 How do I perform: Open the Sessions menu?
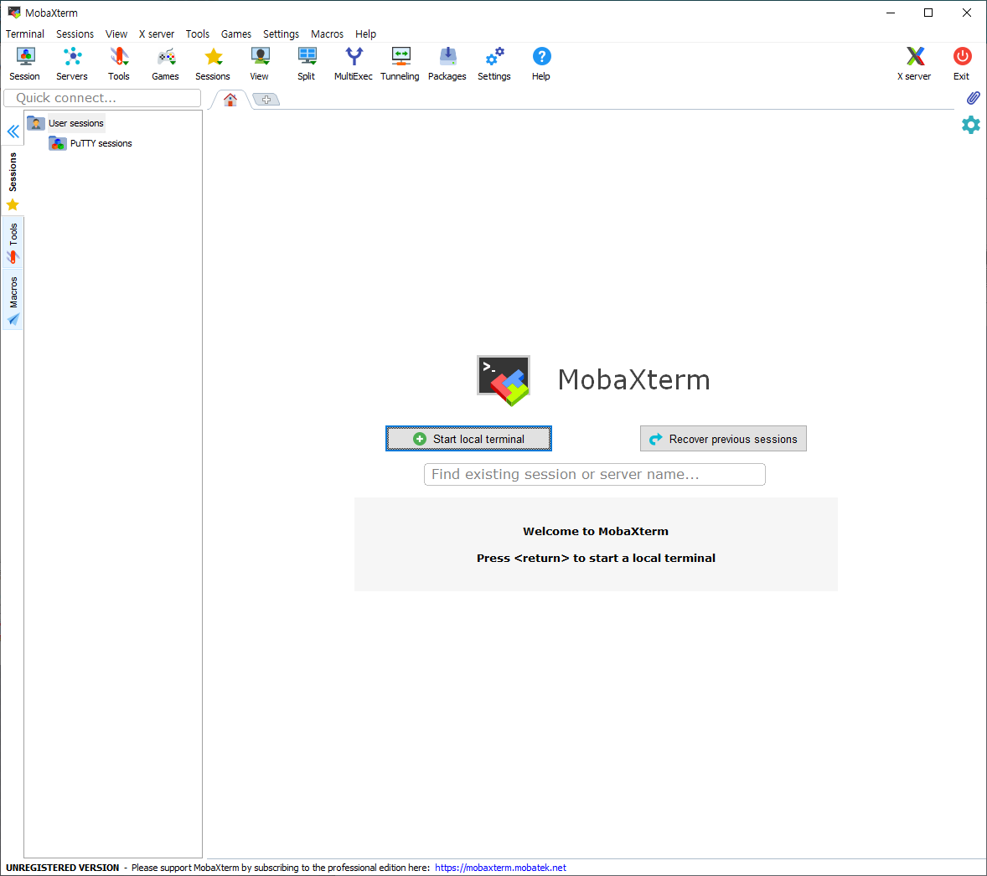pyautogui.click(x=75, y=34)
